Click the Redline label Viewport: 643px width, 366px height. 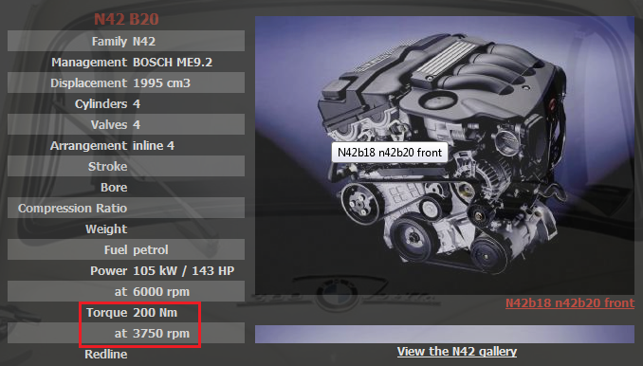tap(106, 354)
